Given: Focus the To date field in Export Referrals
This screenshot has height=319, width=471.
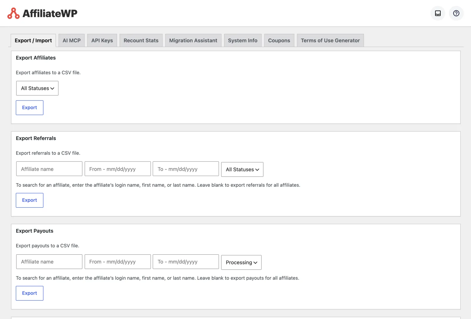Looking at the screenshot, I should click(186, 169).
